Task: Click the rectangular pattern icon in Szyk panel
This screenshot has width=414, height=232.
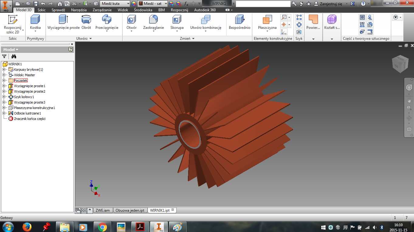Action: pos(299,17)
